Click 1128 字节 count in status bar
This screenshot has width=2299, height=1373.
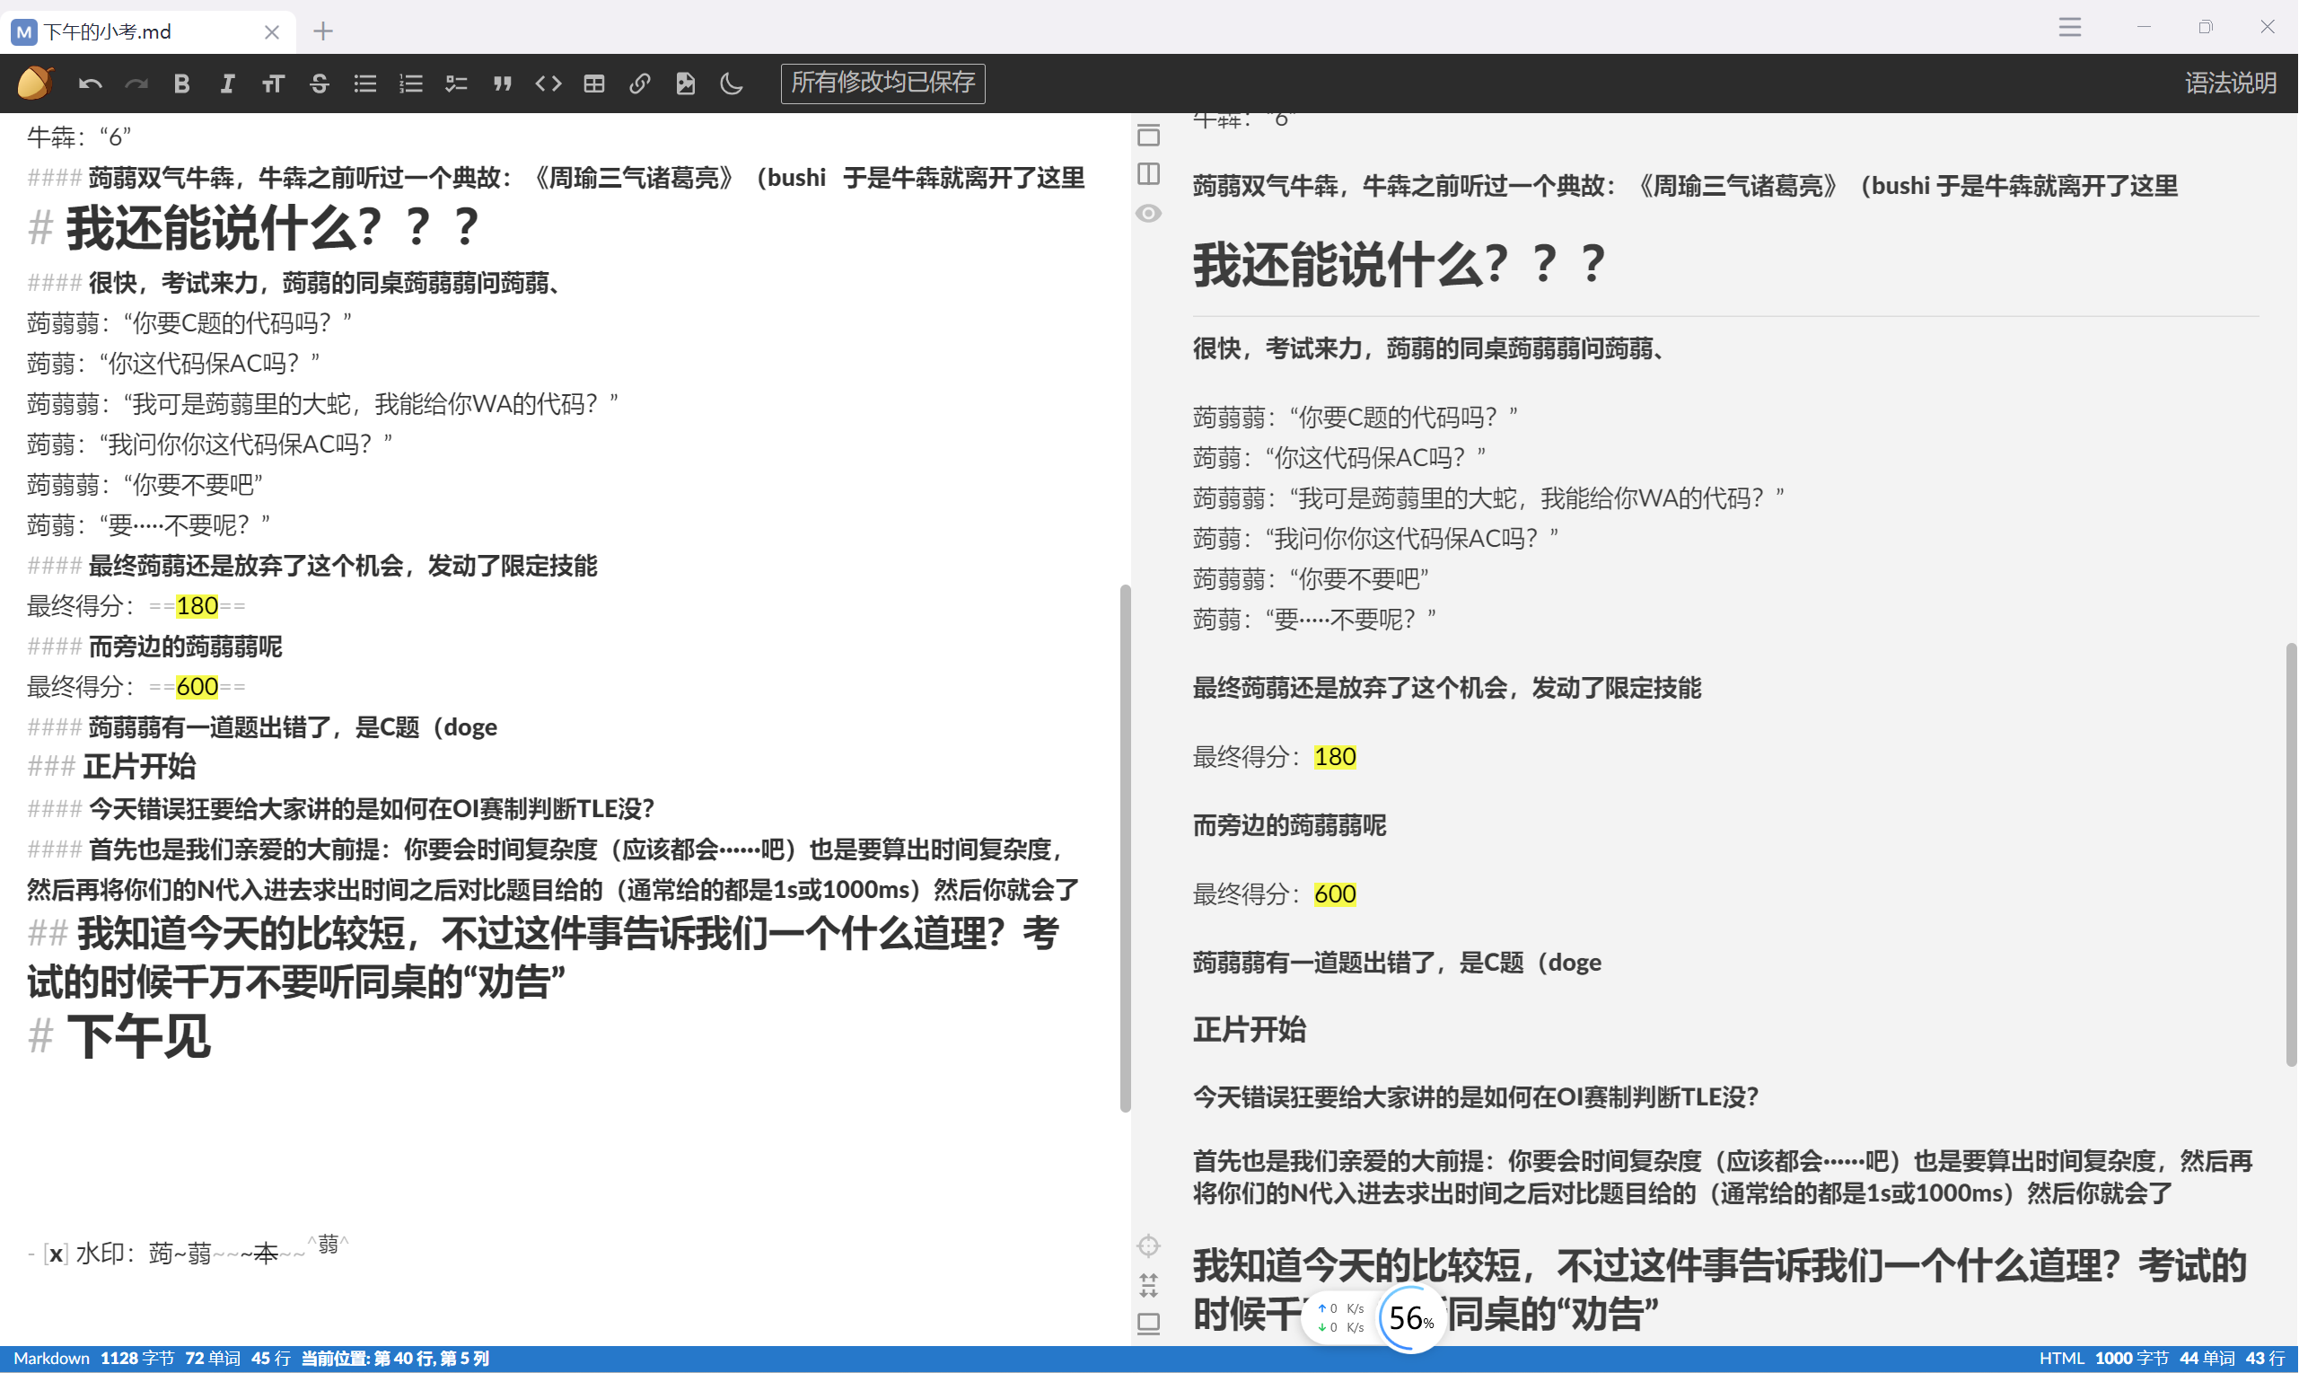pos(136,1359)
